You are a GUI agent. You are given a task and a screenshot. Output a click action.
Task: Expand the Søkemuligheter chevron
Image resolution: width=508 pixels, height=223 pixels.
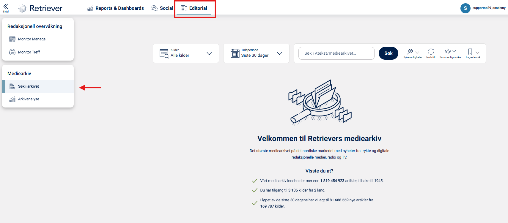pyautogui.click(x=417, y=53)
